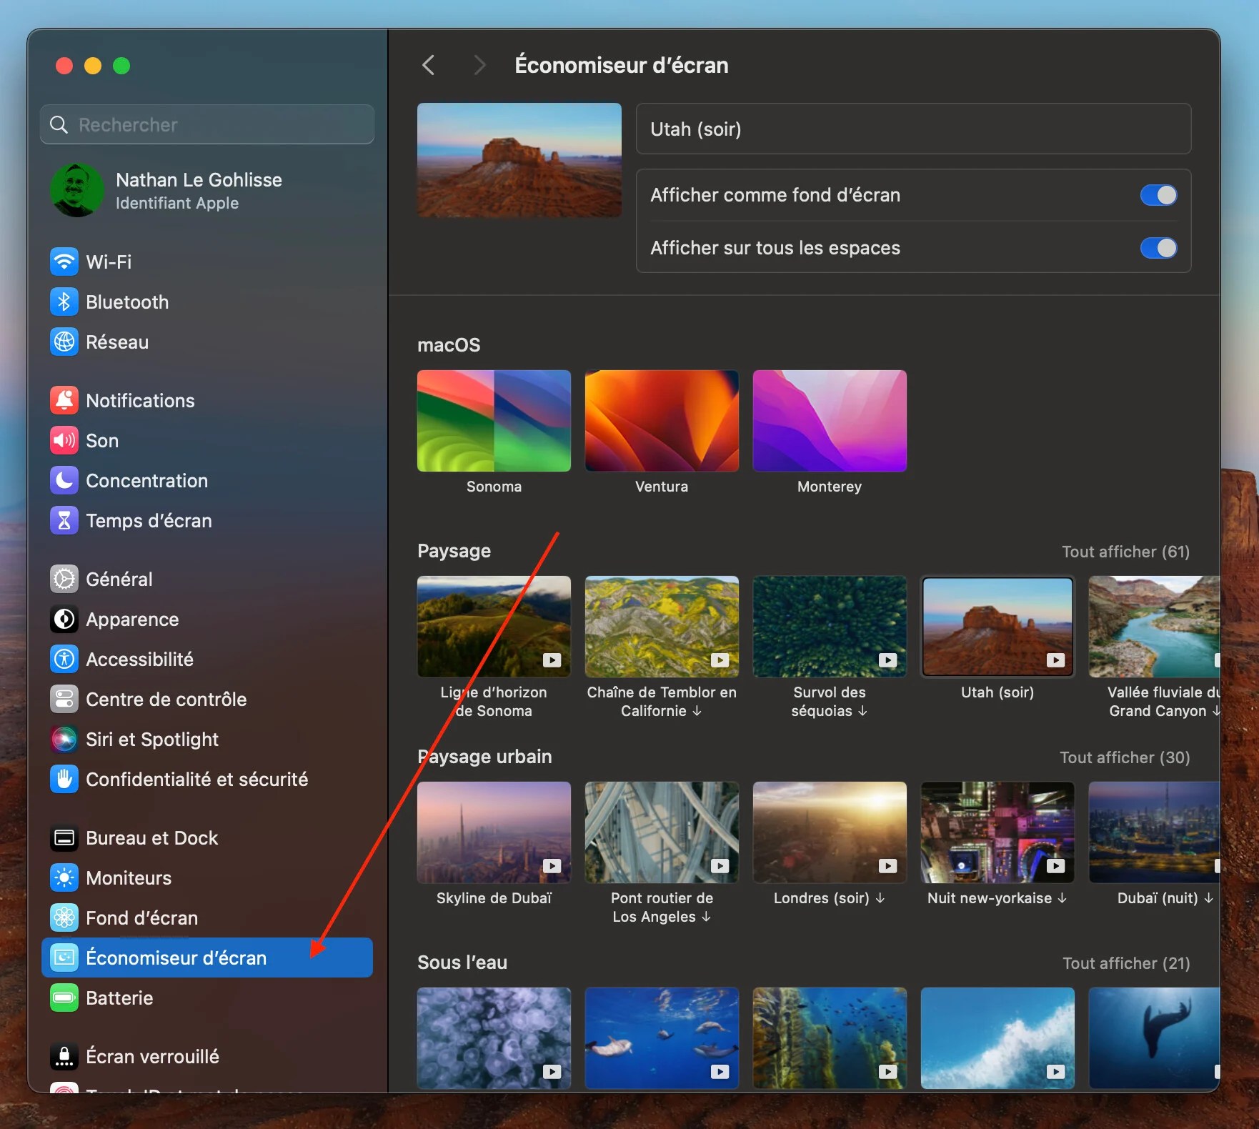Select Utah (soir) thumbnail in Paysage

coord(997,627)
